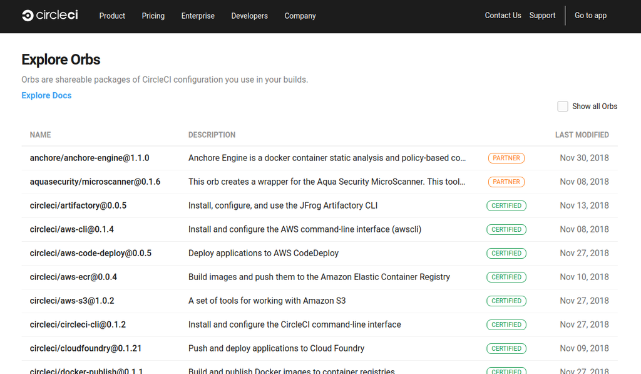This screenshot has height=374, width=641.
Task: Click the Amazon Elastic Container Registry description
Action: (319, 277)
